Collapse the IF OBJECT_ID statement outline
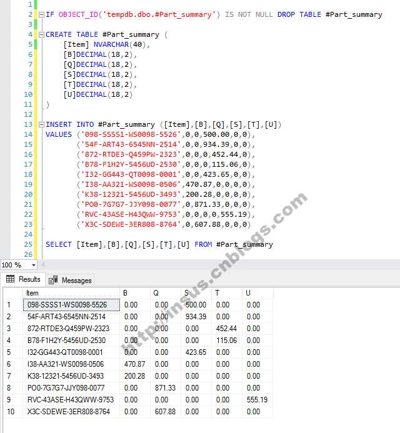 click(41, 14)
